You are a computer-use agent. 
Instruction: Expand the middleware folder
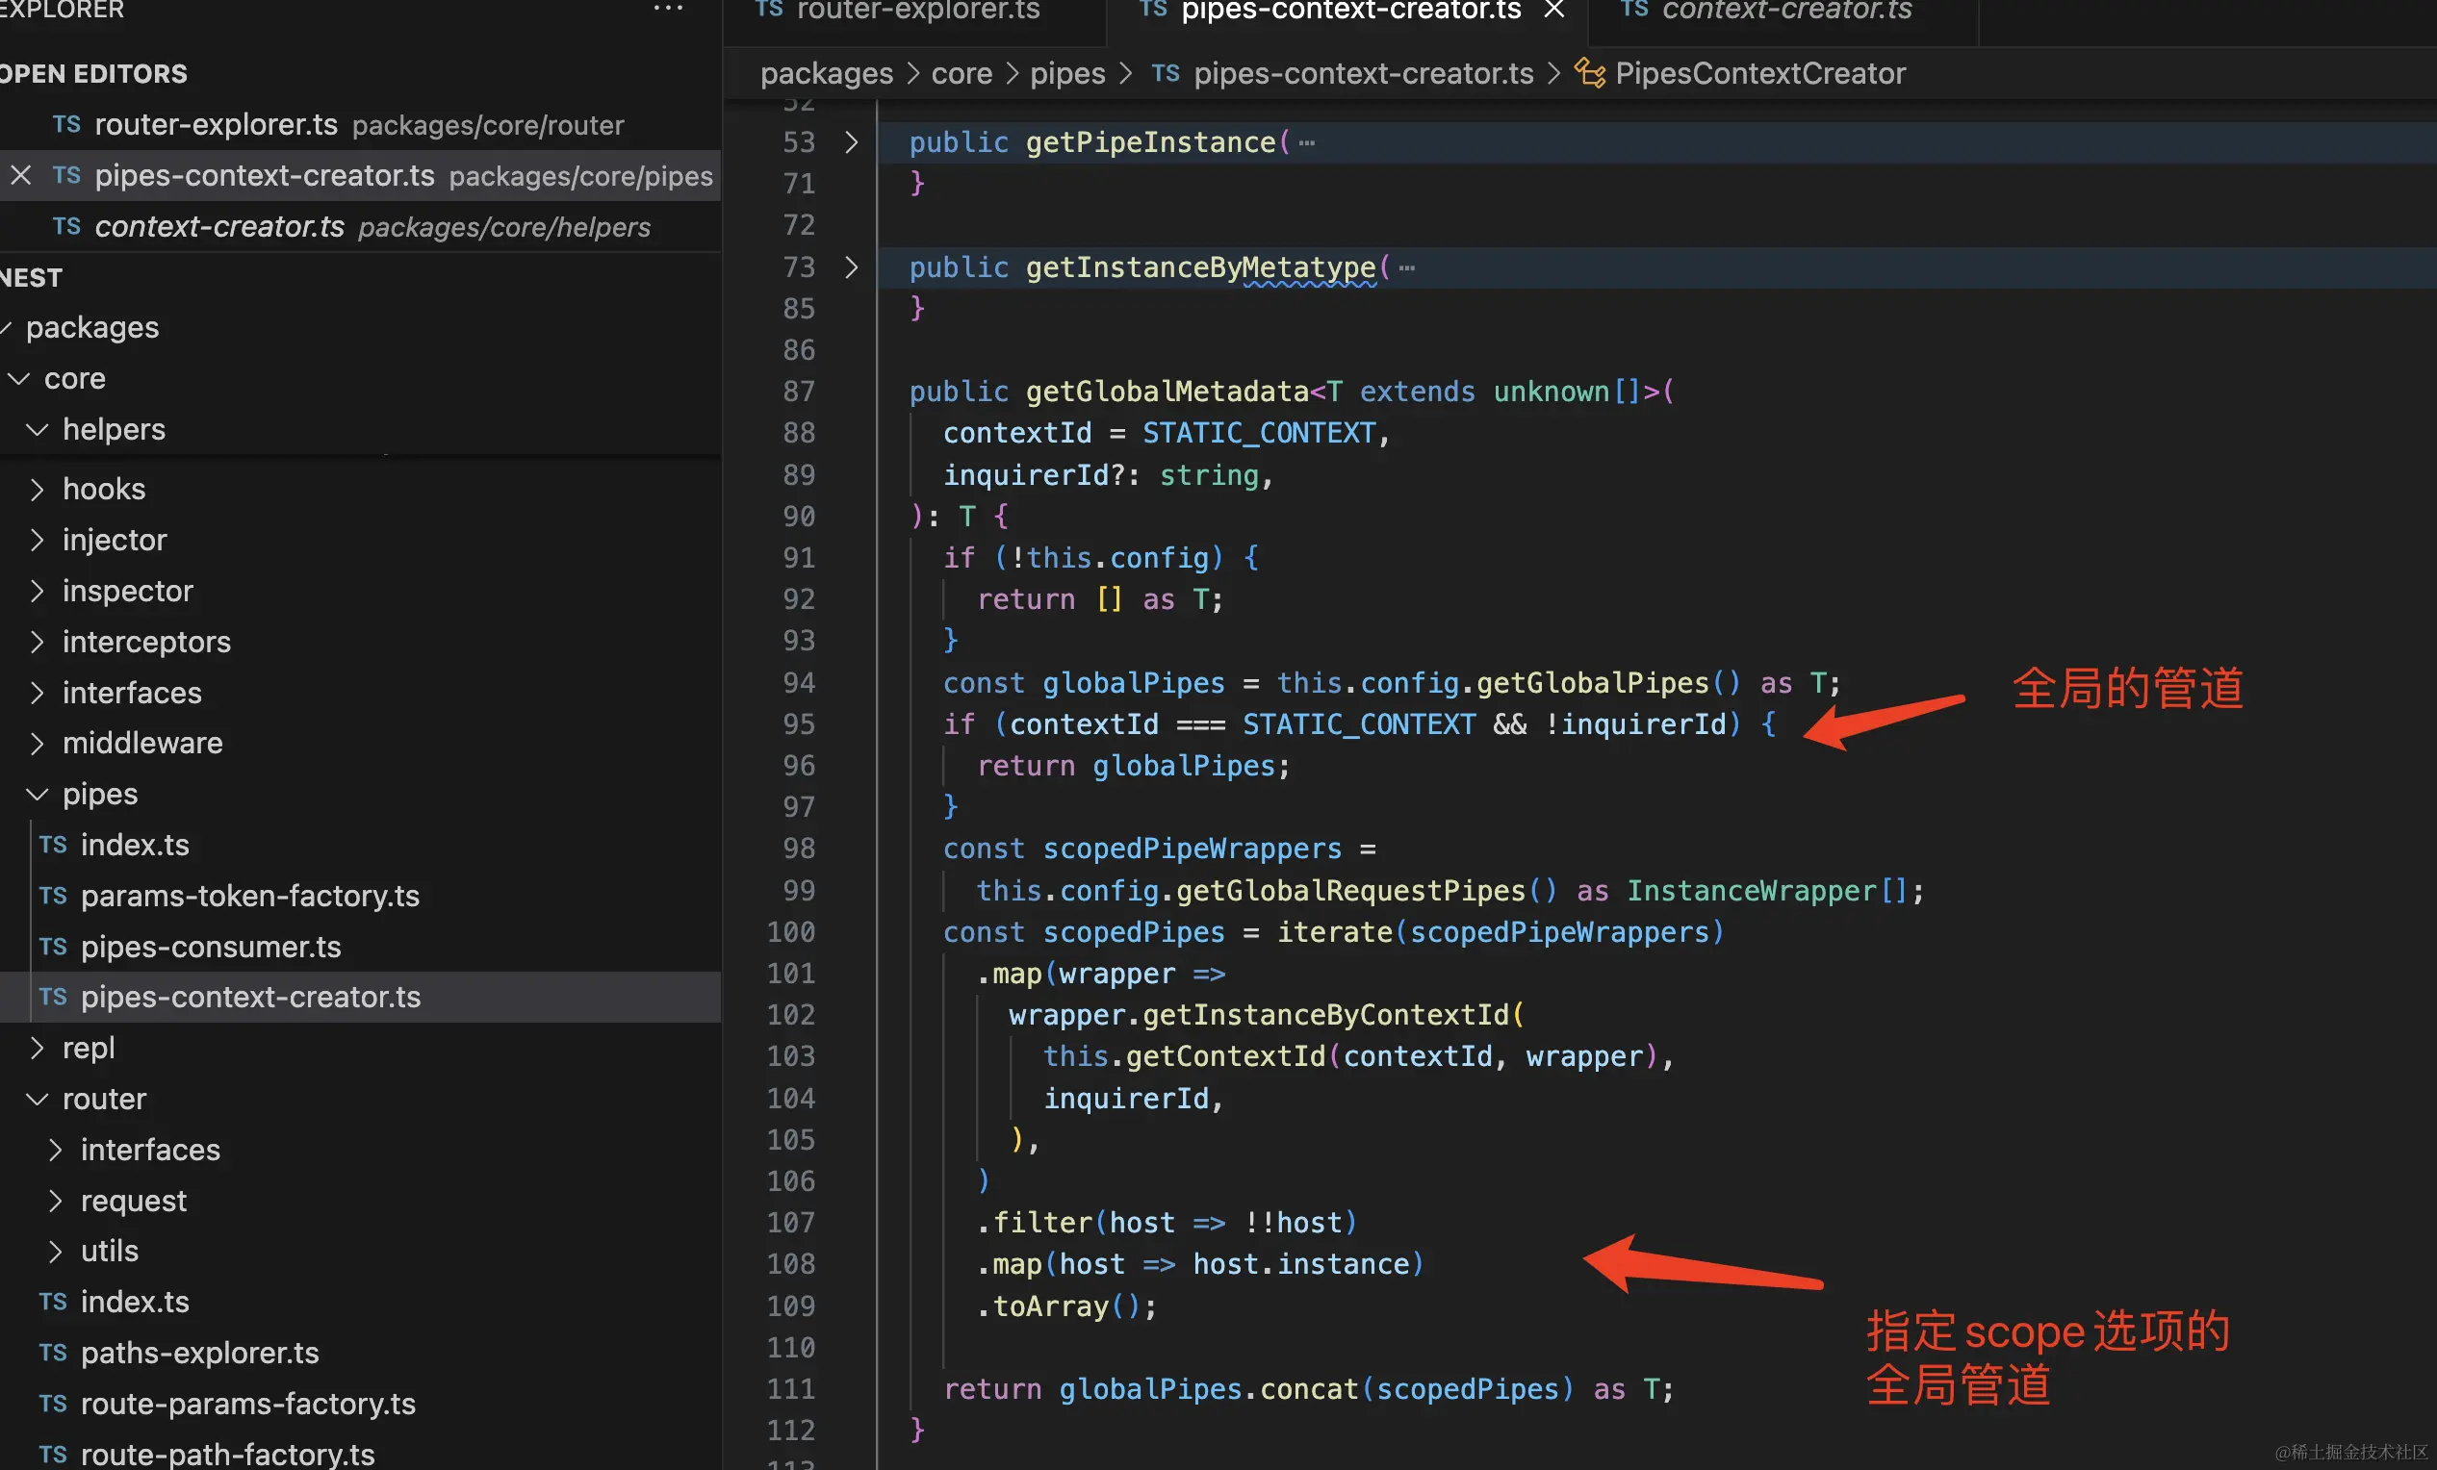[x=38, y=744]
